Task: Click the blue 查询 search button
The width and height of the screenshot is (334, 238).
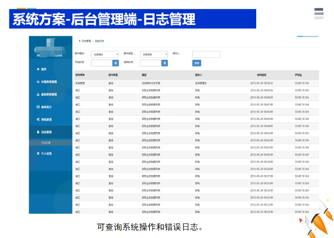Action: point(197,63)
